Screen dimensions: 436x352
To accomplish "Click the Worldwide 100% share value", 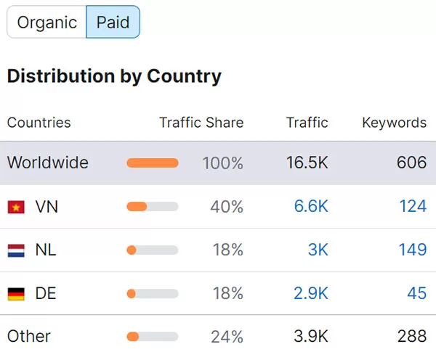I will tap(223, 163).
